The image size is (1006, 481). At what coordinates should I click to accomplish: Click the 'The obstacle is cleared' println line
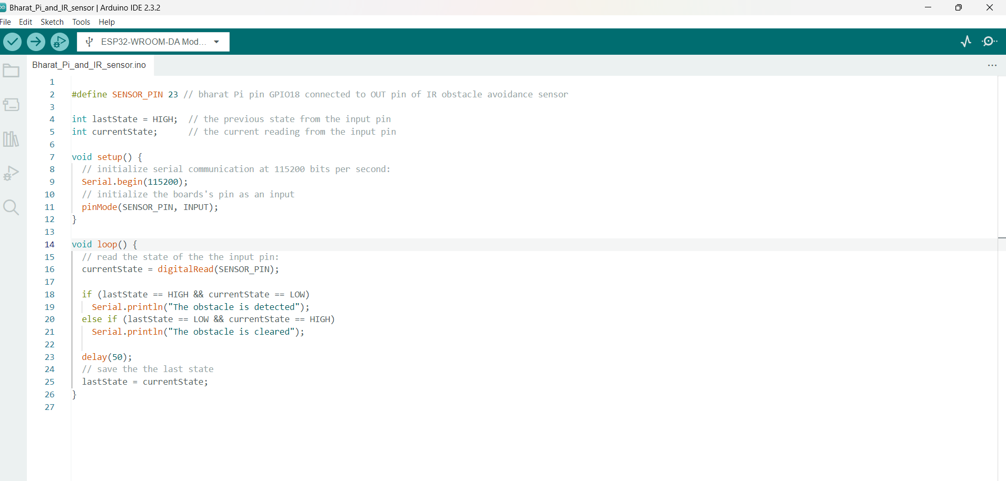coord(198,332)
